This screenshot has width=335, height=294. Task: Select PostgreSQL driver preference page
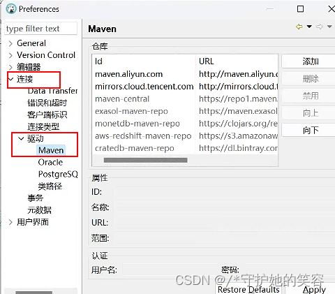pos(58,174)
